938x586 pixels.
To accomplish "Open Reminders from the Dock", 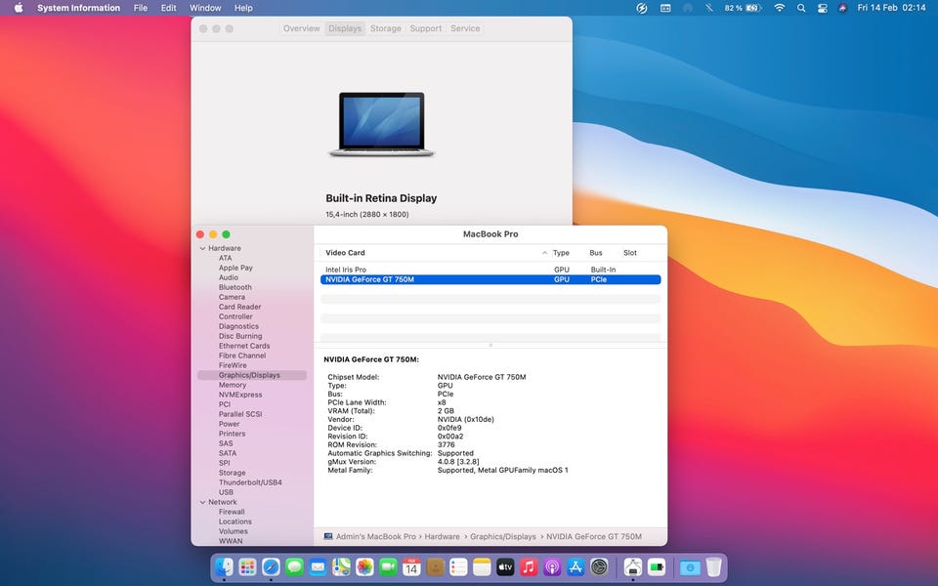I will [x=458, y=566].
